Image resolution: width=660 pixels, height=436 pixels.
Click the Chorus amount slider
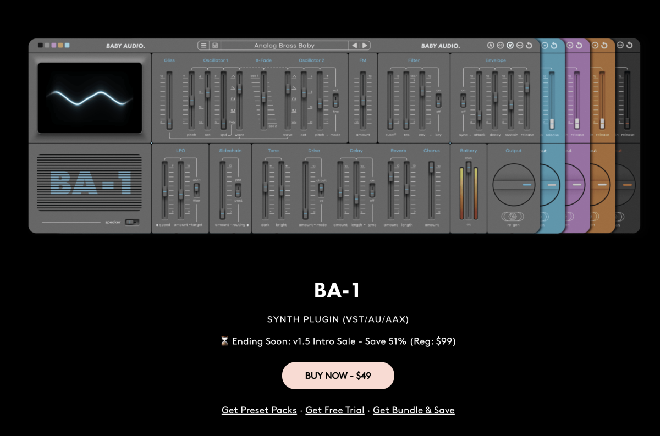tap(431, 190)
